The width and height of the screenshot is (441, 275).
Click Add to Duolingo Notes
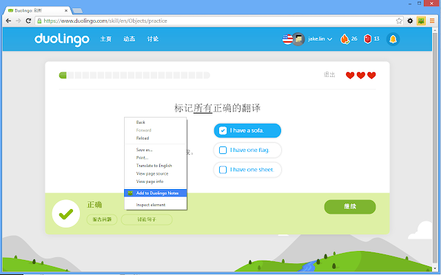tap(155, 193)
